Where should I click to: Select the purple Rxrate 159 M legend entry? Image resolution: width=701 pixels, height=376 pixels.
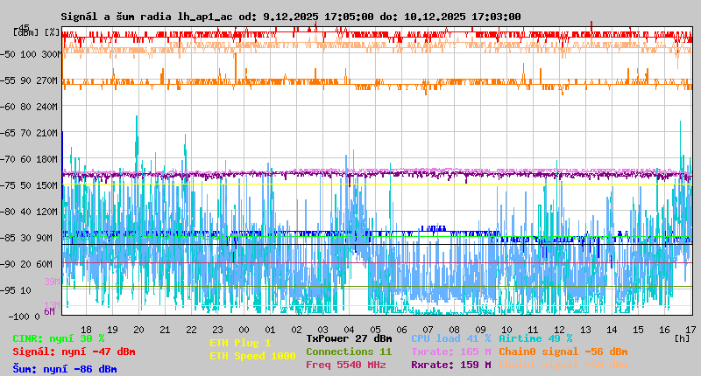coord(450,365)
